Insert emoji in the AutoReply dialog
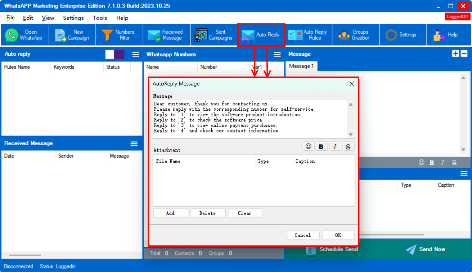472x272 pixels. 308,146
